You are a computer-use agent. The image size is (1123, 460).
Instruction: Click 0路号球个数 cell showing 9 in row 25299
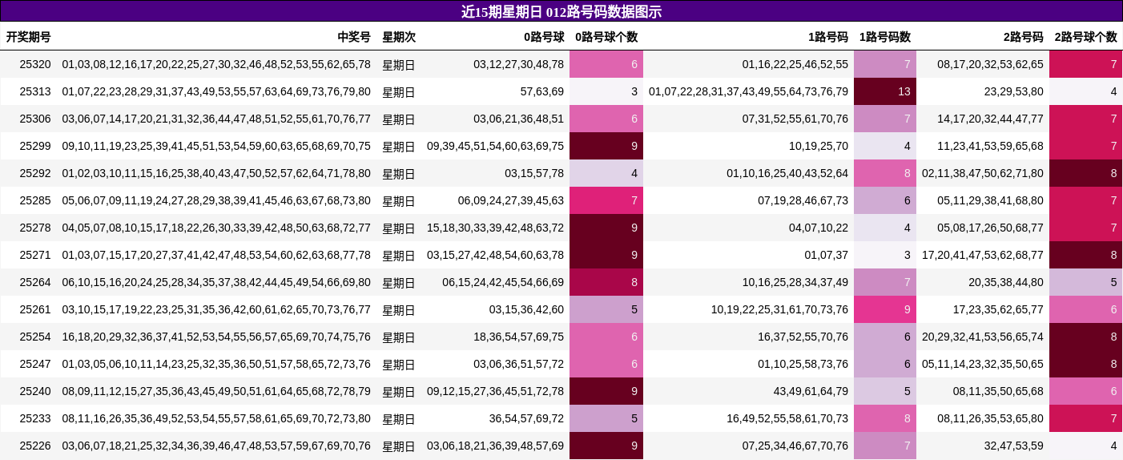coord(606,146)
